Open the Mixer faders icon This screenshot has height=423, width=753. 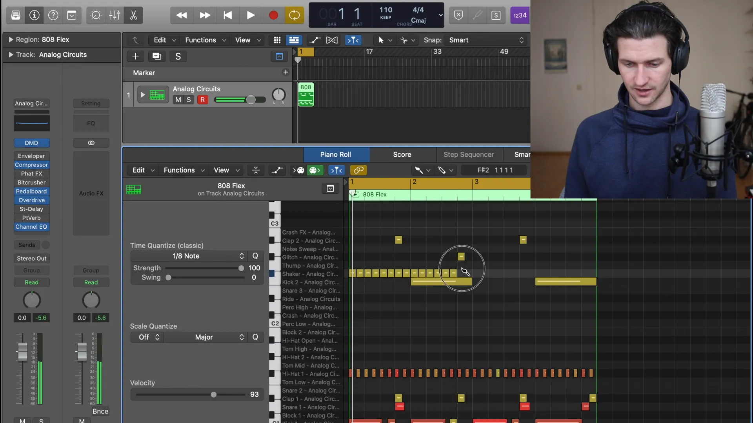tap(115, 15)
